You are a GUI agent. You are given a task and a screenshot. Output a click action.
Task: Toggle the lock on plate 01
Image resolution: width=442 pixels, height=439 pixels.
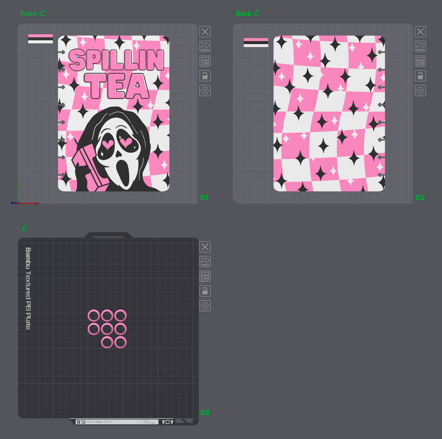click(205, 76)
